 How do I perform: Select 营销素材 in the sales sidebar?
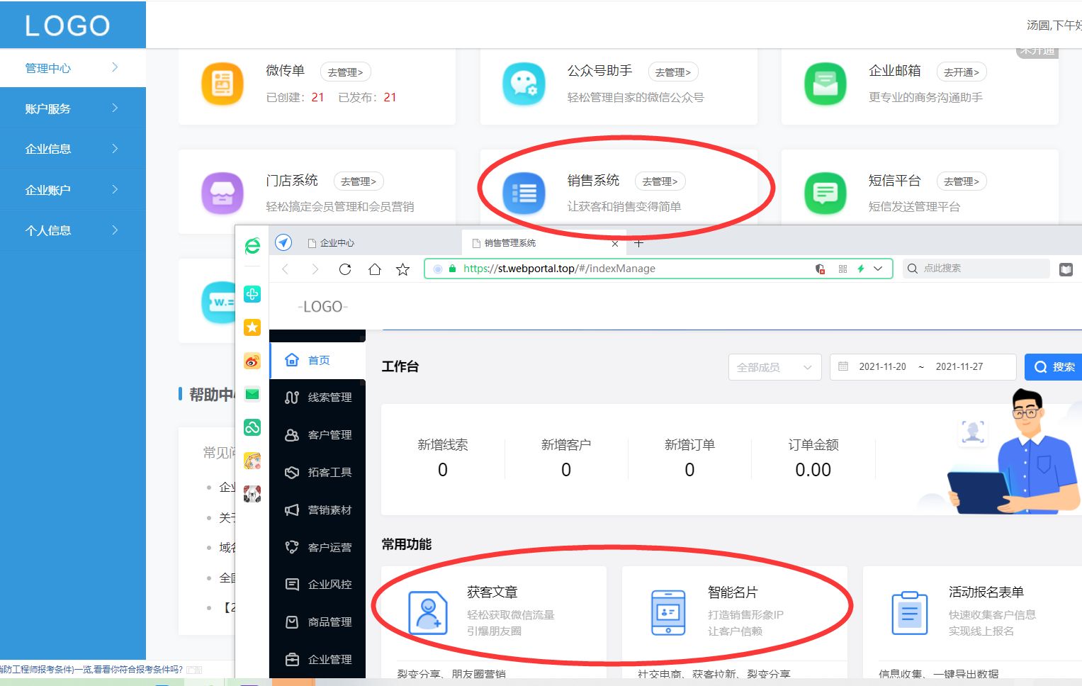[x=317, y=510]
